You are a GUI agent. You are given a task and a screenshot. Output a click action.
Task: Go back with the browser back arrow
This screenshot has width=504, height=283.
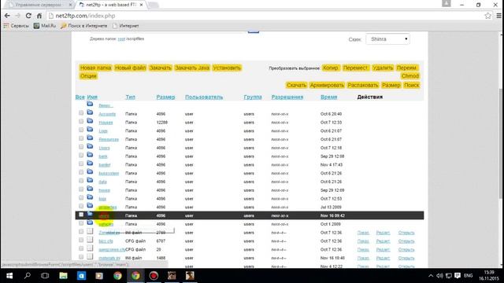7,16
